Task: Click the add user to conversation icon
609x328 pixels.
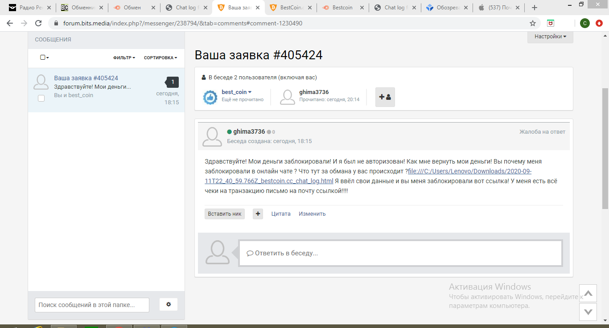Action: coord(385,97)
